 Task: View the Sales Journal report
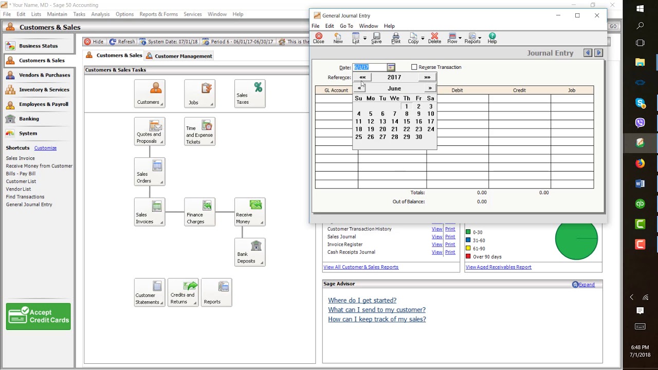(x=437, y=237)
